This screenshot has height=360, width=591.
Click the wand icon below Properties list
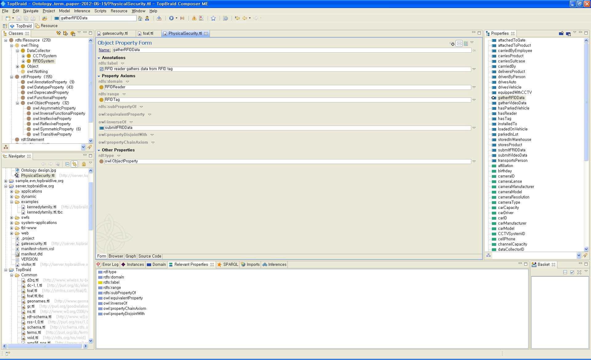pyautogui.click(x=585, y=255)
